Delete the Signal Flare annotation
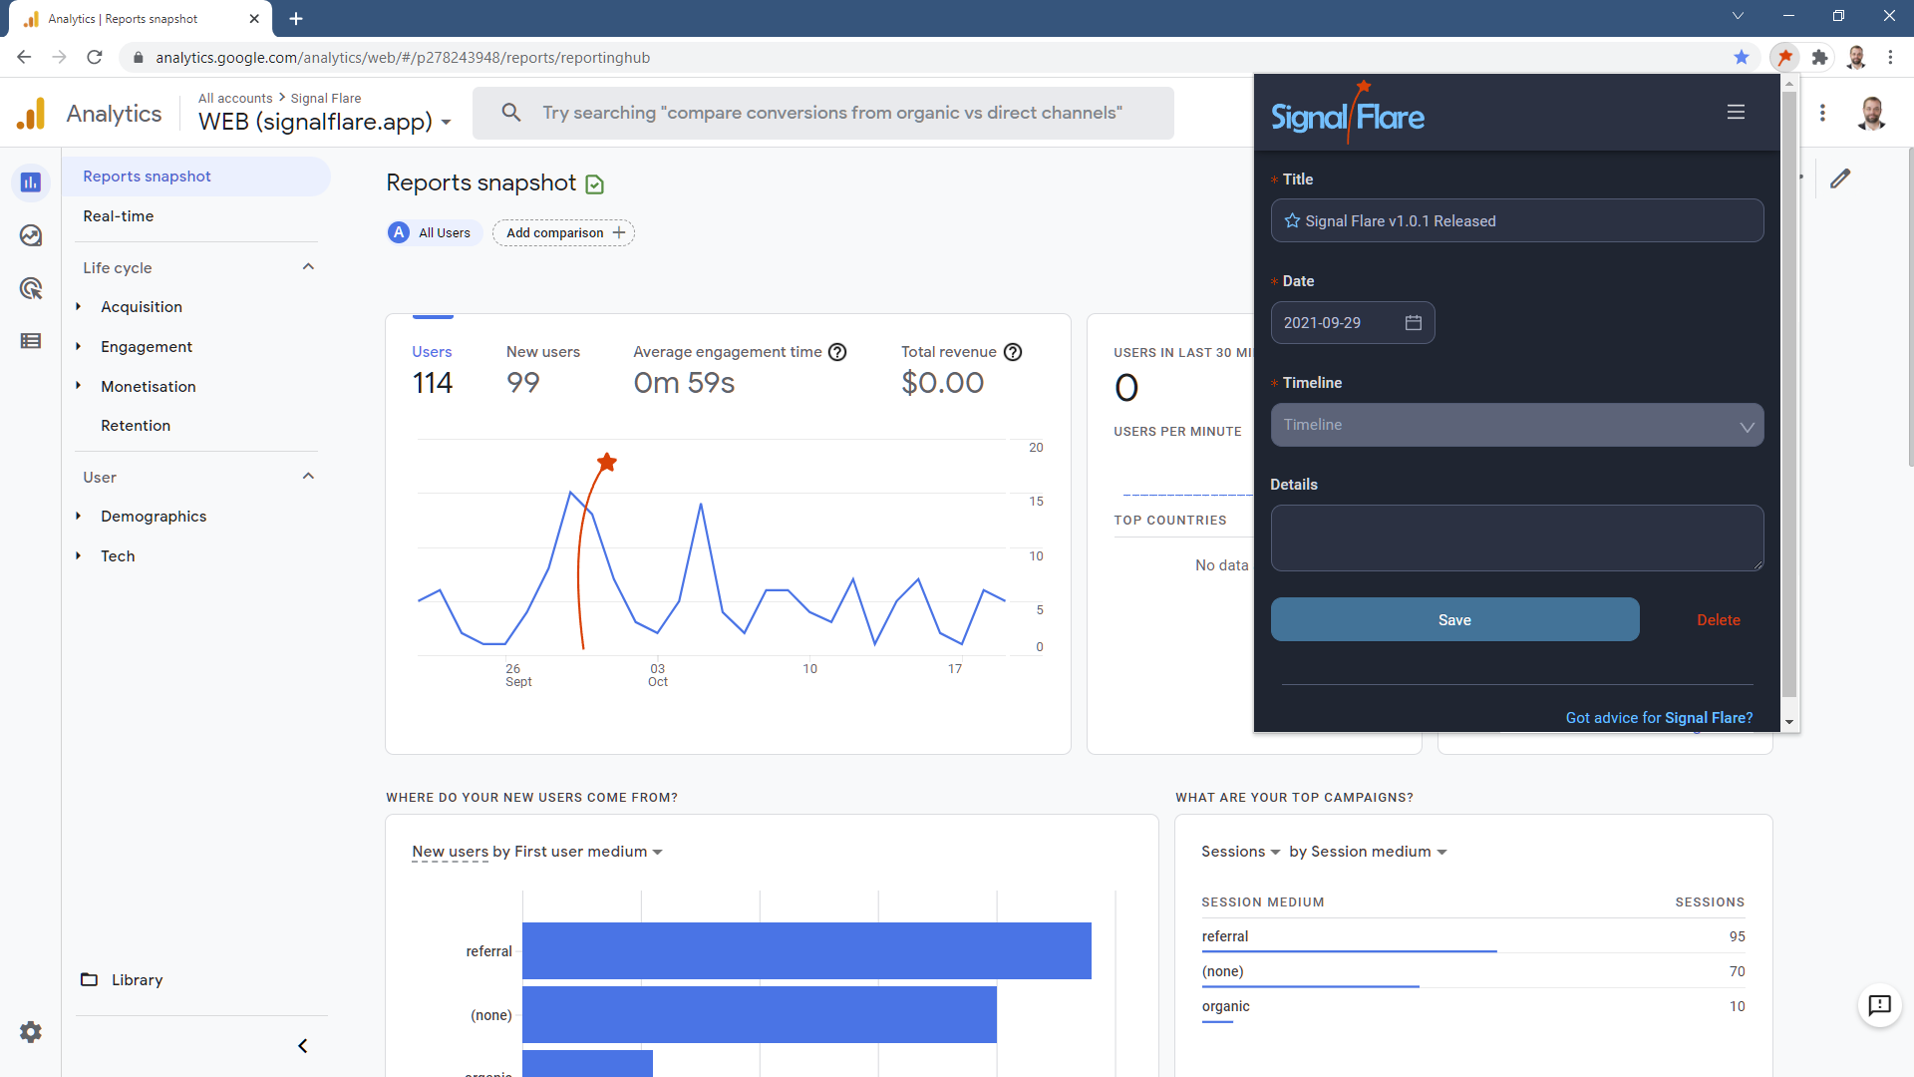Image resolution: width=1914 pixels, height=1077 pixels. click(x=1719, y=620)
